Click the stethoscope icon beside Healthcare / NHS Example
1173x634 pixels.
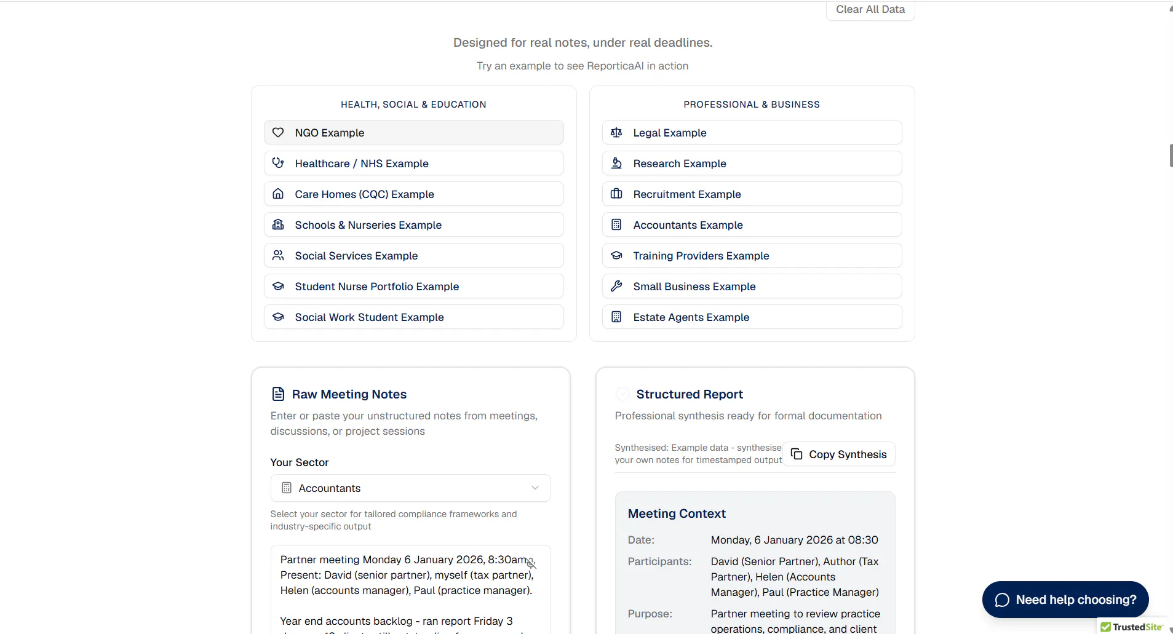click(x=278, y=163)
